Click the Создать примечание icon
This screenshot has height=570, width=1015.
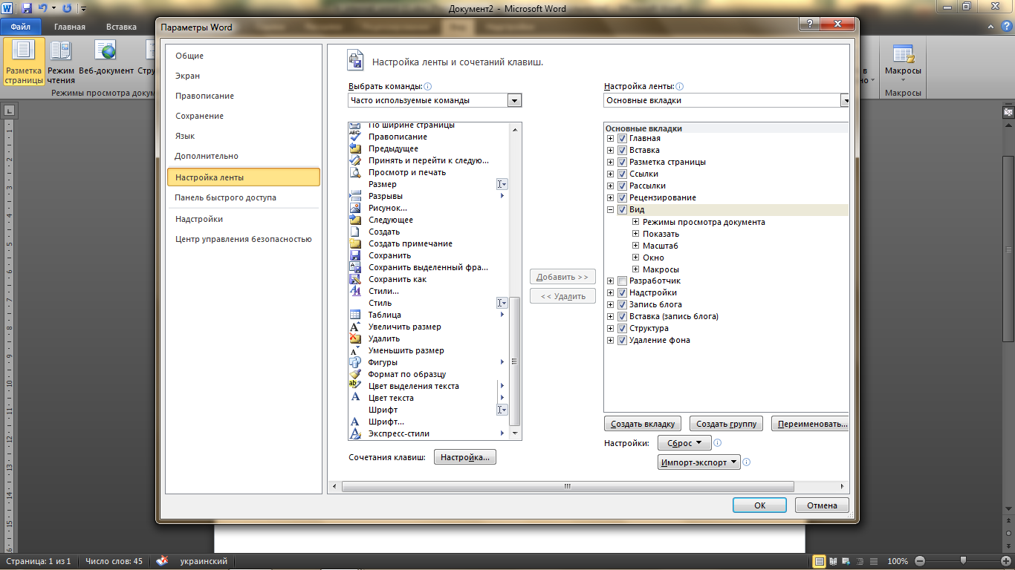[355, 243]
